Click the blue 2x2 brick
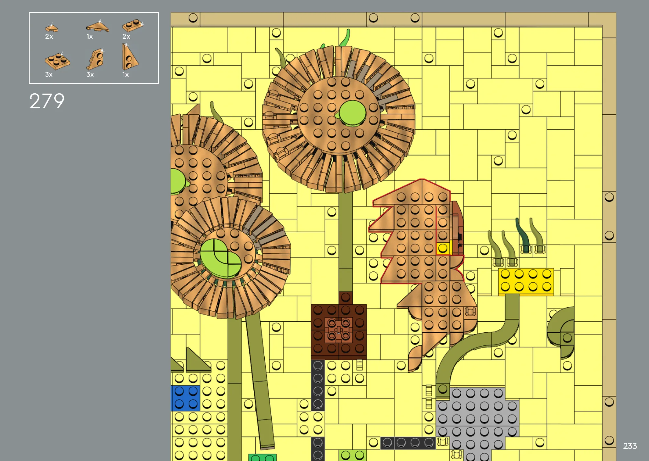This screenshot has height=461, width=649. click(185, 398)
